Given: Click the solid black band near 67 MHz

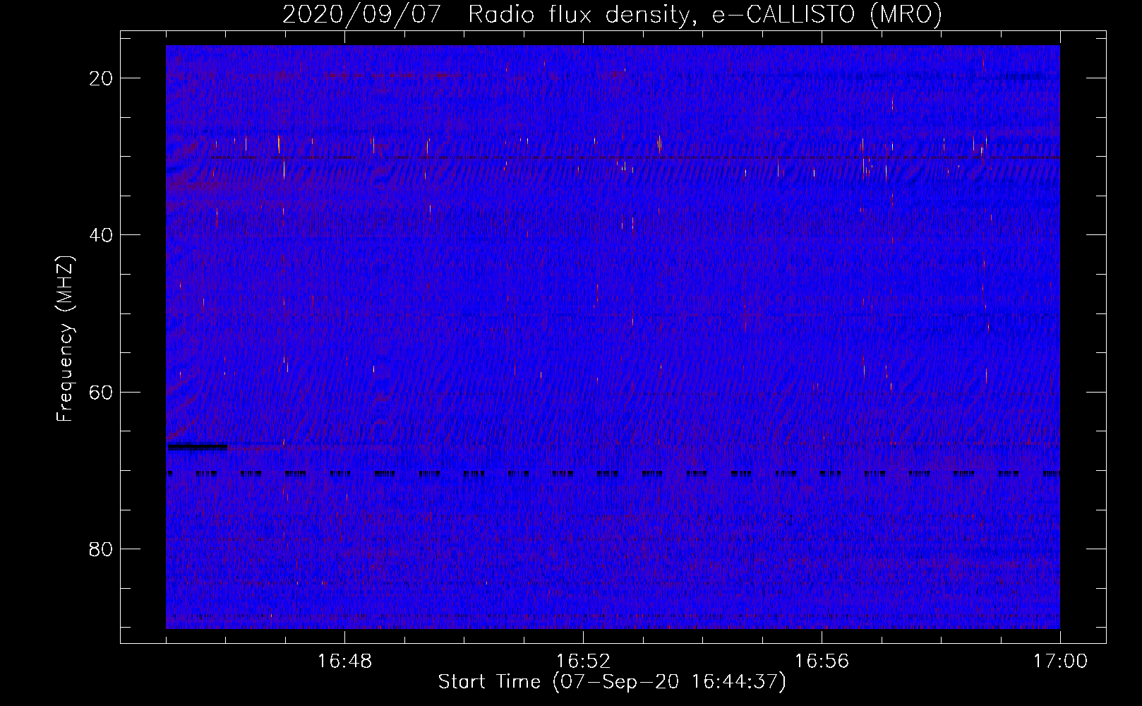Looking at the screenshot, I should coord(198,446).
